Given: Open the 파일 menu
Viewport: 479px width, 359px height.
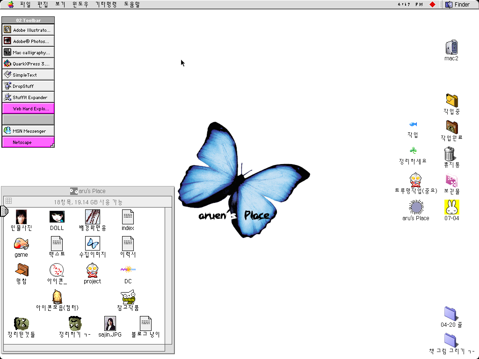Looking at the screenshot, I should coord(25,4).
